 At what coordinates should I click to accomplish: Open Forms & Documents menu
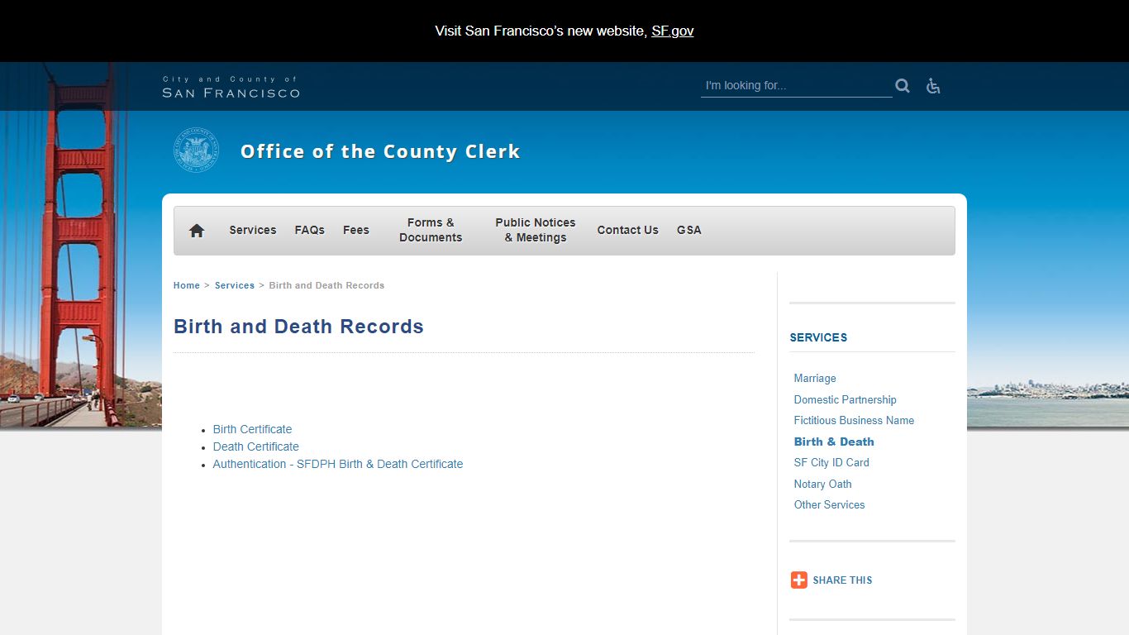click(431, 230)
